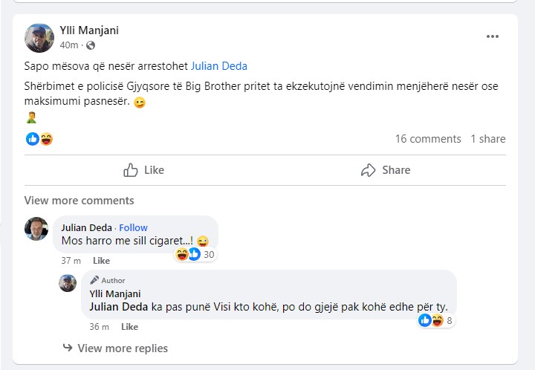Follow Julian Deda from the comment

134,227
